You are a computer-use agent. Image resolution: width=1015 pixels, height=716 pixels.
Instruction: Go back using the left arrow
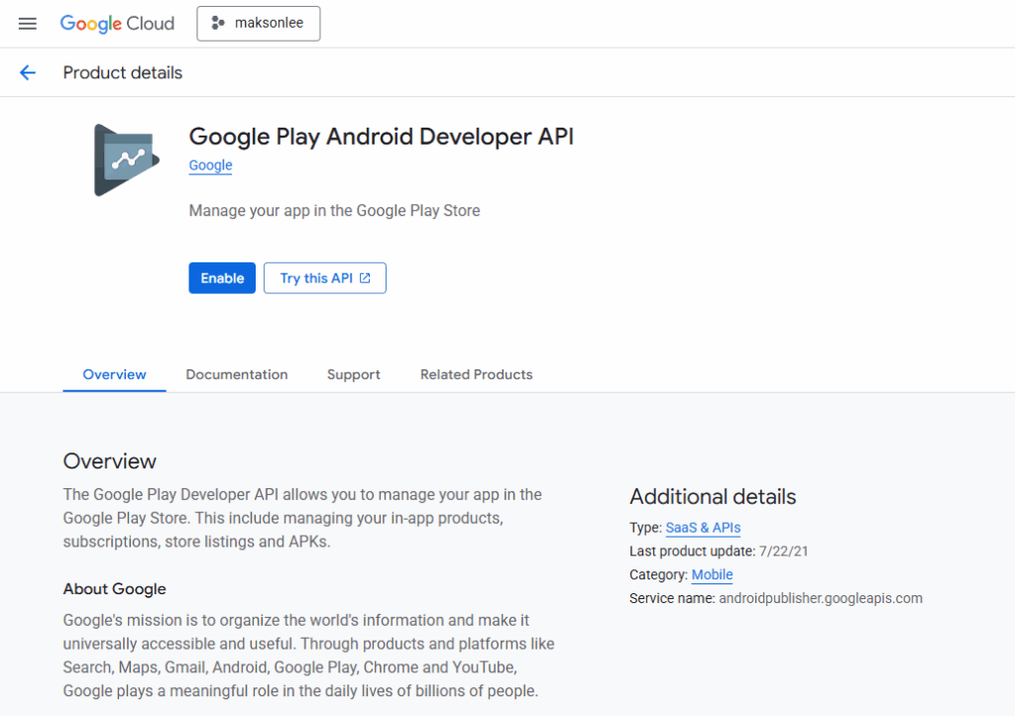pos(28,72)
